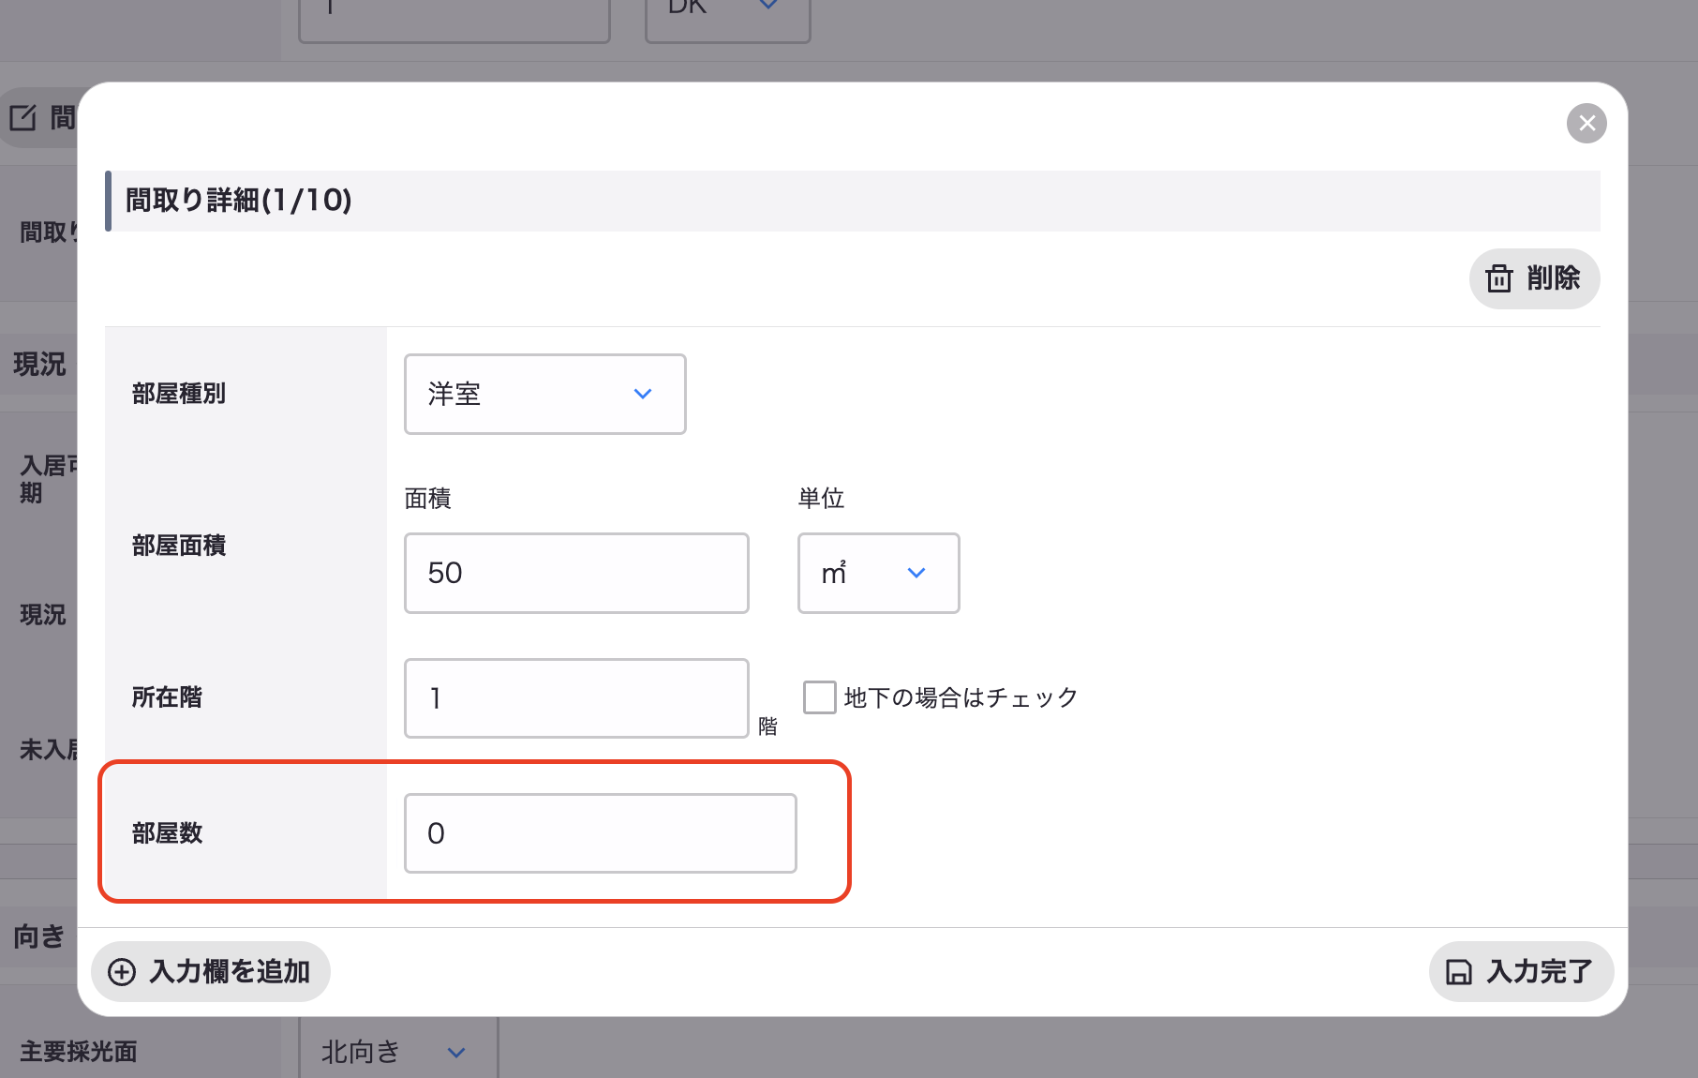Click the 削除 delete button
Viewport: 1698px width, 1078px height.
1534,278
